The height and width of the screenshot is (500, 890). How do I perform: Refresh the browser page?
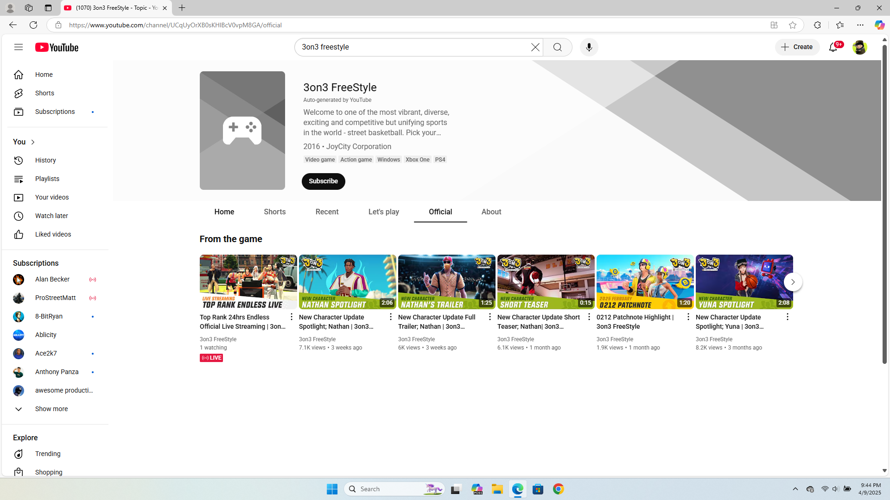click(33, 25)
